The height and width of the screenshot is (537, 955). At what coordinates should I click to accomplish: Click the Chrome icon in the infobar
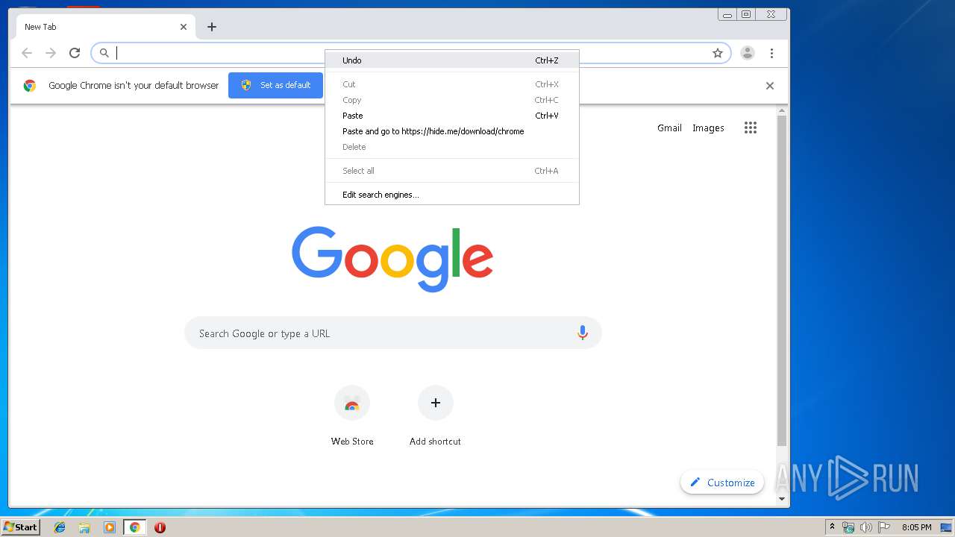click(30, 86)
